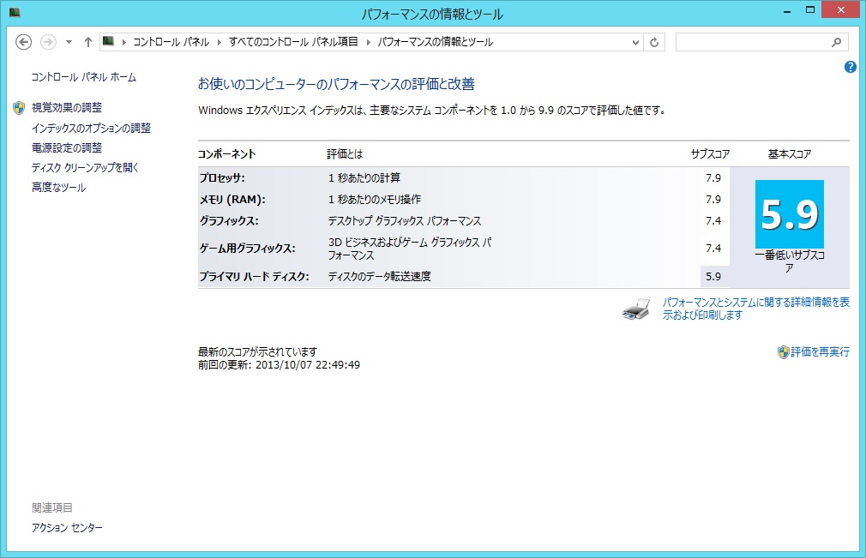Click the 前回の更新 timestamp text
Viewport: 866px width, 558px height.
point(279,365)
